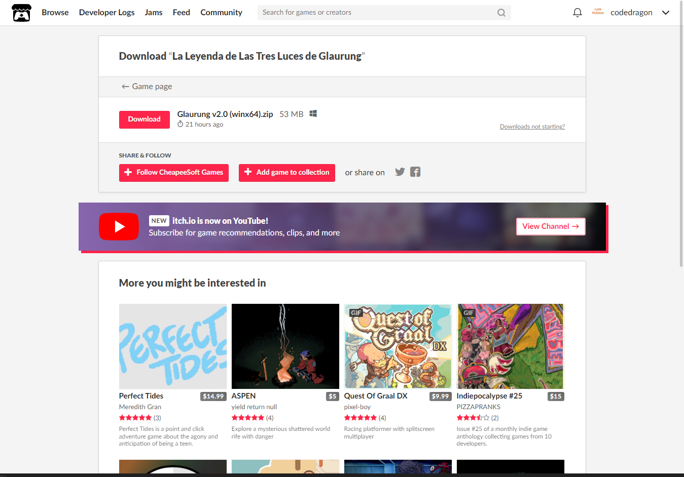
Task: Click the Windows platform icon
Action: click(313, 114)
